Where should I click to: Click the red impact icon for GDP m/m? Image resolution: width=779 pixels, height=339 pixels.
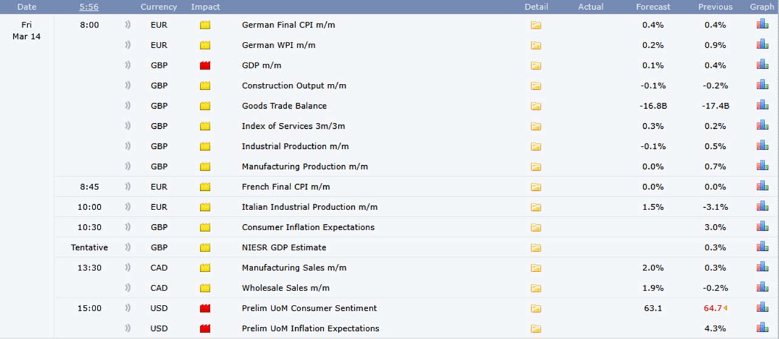coord(205,66)
